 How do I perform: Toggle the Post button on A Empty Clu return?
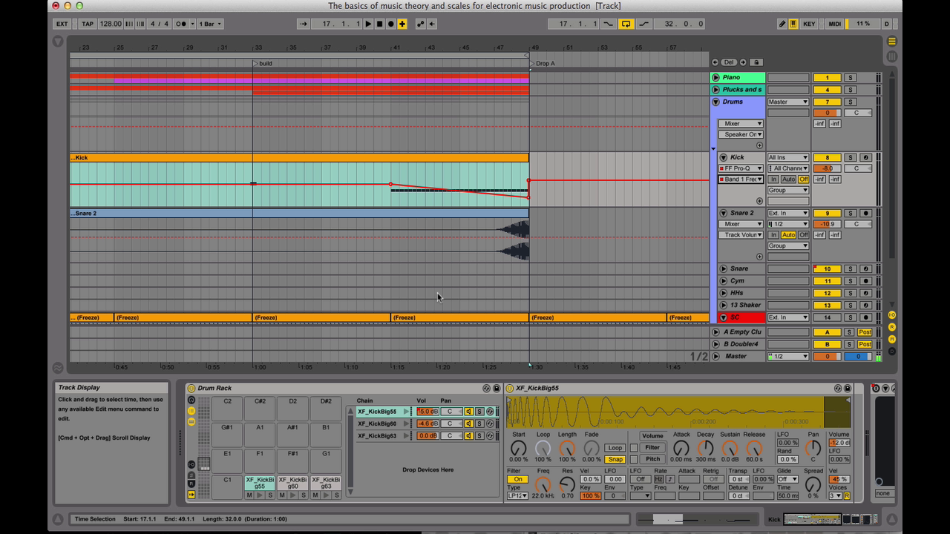865,332
